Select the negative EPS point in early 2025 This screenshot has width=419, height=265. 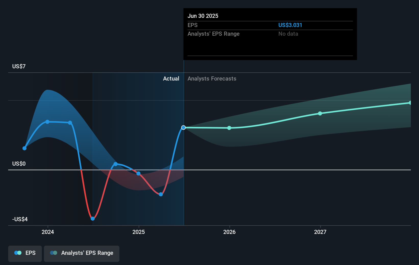coord(161,194)
